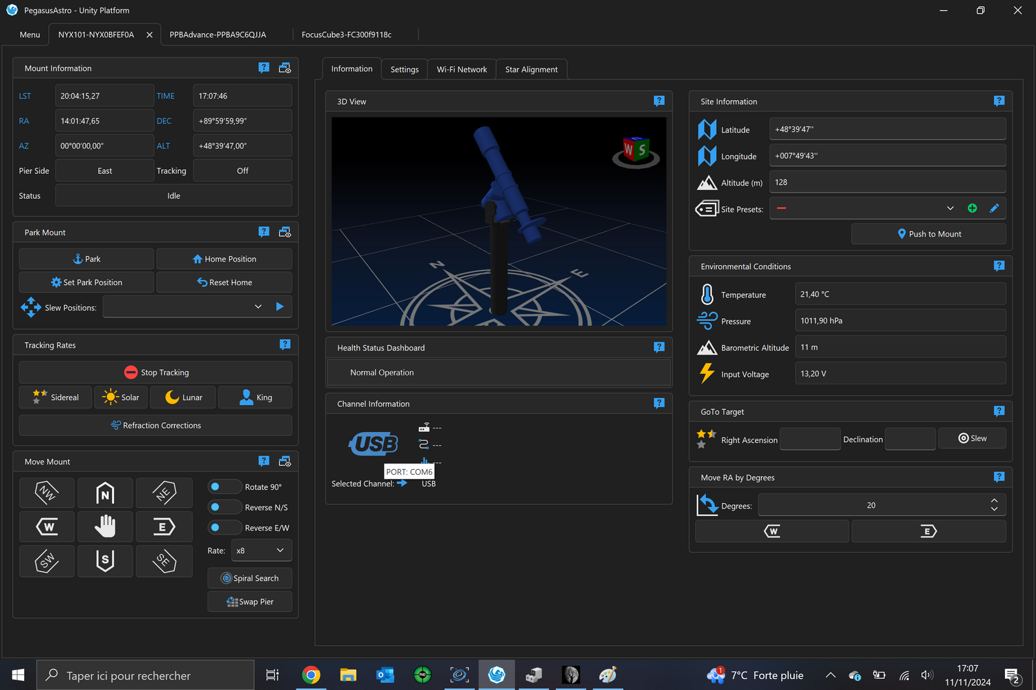This screenshot has width=1036, height=690.
Task: Open the Mount Information help question mark
Action: tap(264, 68)
